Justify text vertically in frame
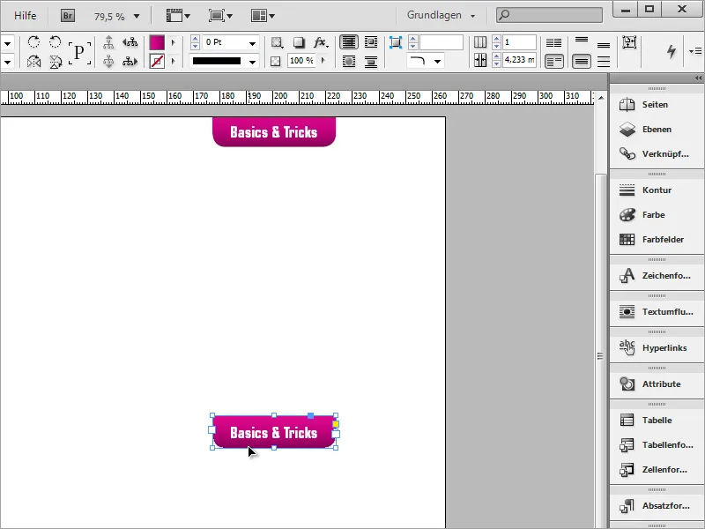 click(x=604, y=61)
